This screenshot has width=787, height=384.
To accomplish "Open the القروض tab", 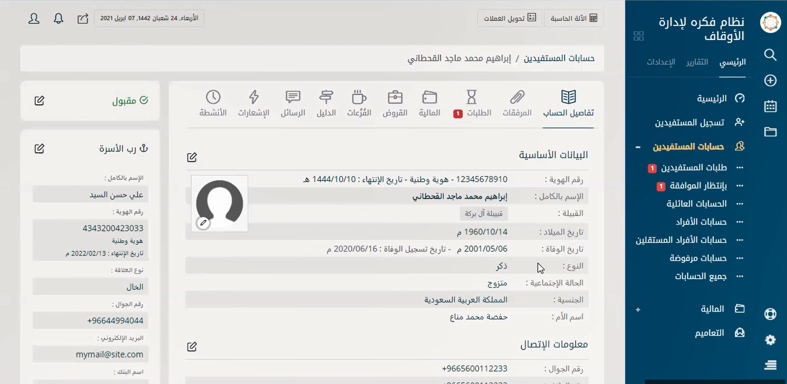I will (x=395, y=104).
